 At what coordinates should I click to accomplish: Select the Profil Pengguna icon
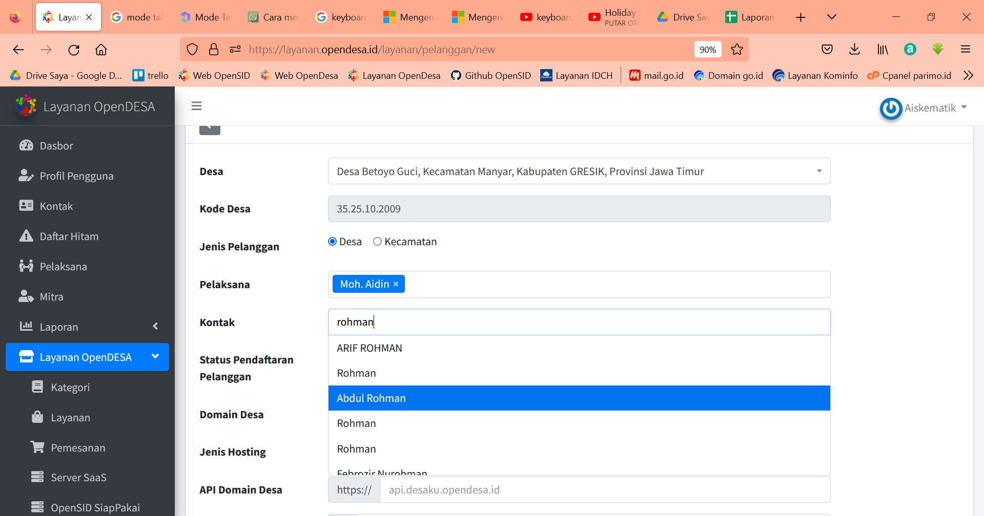coord(26,176)
